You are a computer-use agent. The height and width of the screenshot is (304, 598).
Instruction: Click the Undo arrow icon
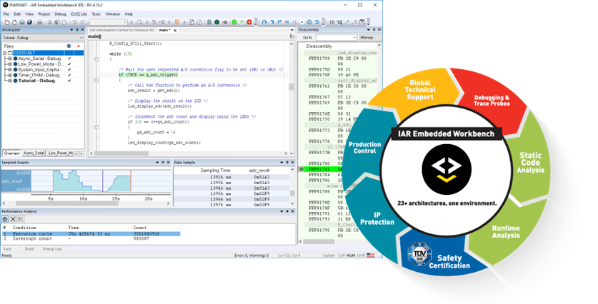click(x=75, y=22)
